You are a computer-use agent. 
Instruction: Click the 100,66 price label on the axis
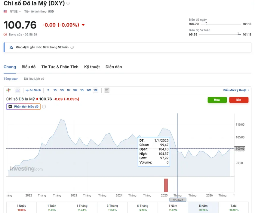point(240,148)
